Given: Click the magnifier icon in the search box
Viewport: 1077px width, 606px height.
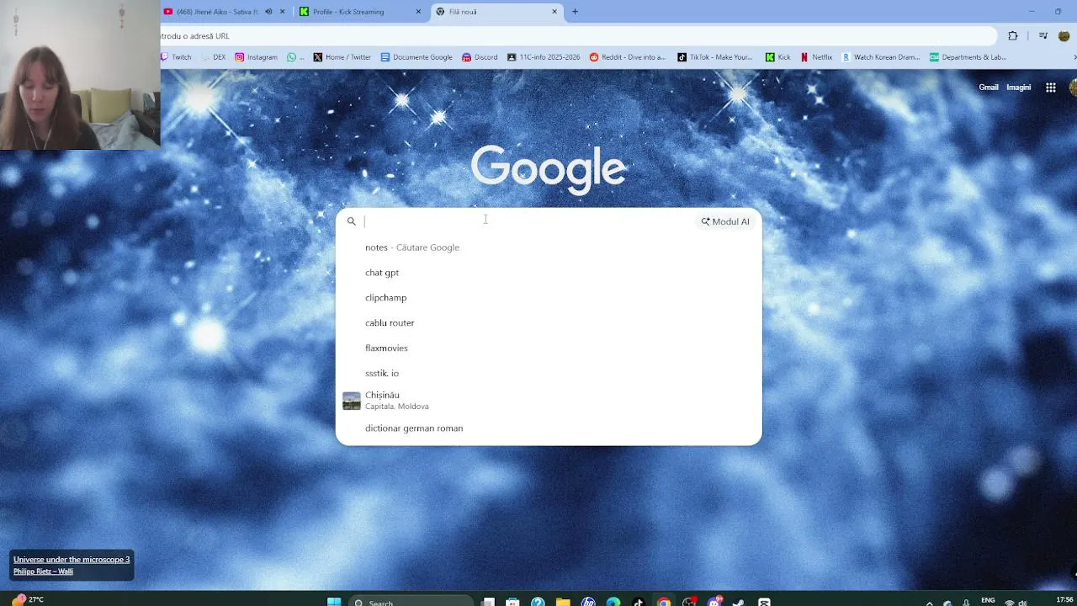Looking at the screenshot, I should click(352, 221).
